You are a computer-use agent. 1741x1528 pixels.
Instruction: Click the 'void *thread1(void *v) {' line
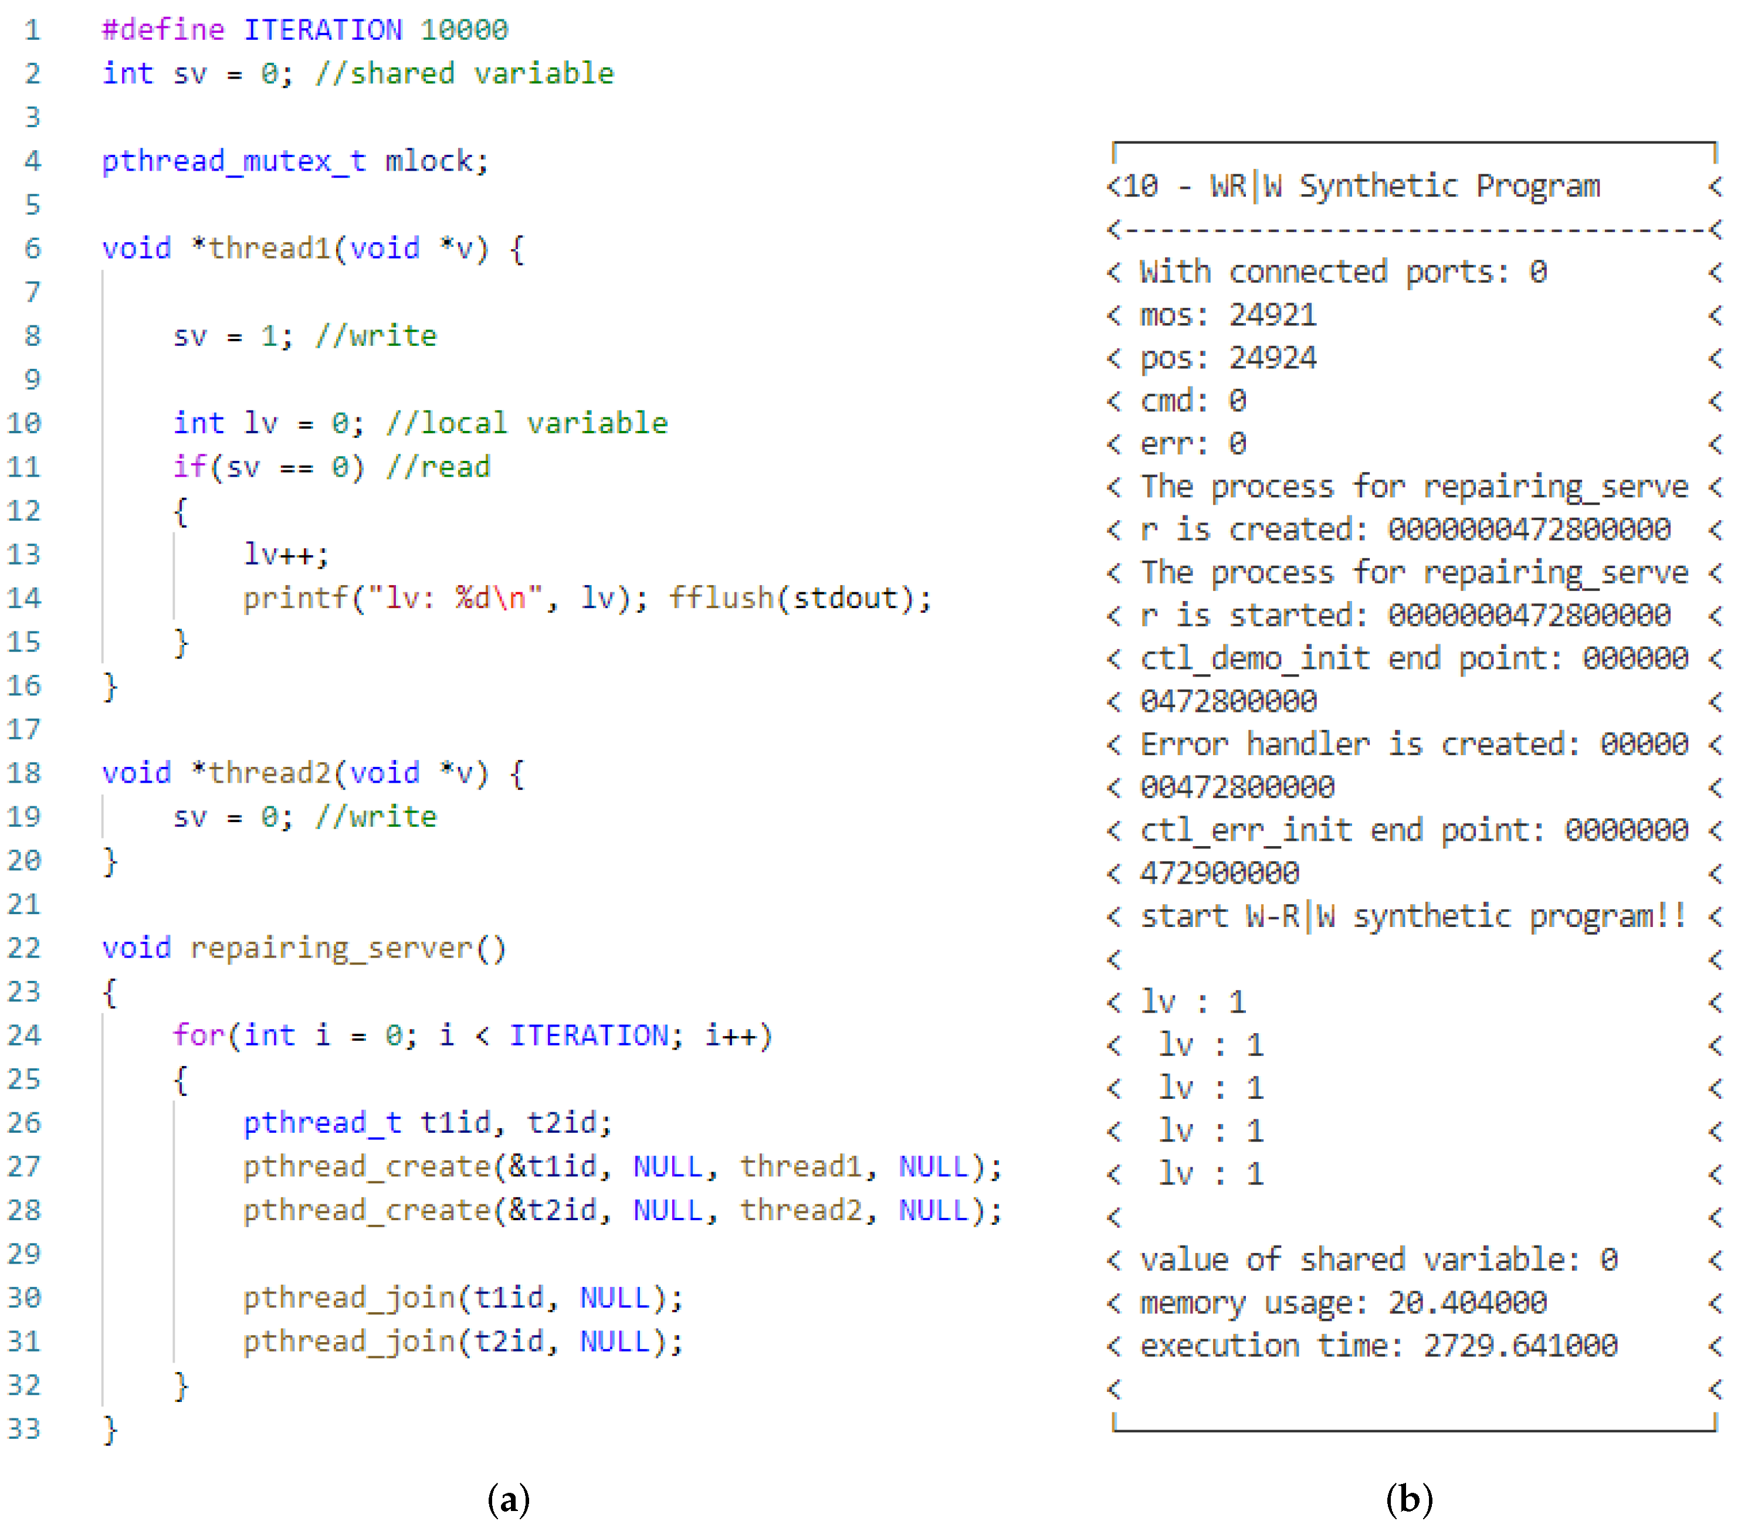(313, 249)
